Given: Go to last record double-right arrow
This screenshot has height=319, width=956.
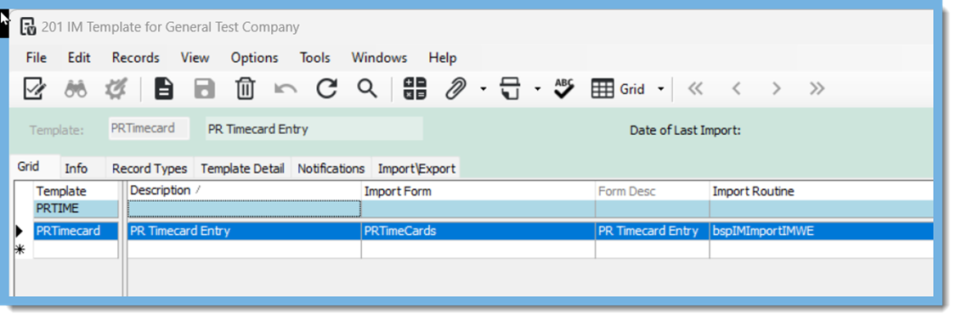Looking at the screenshot, I should click(x=817, y=89).
